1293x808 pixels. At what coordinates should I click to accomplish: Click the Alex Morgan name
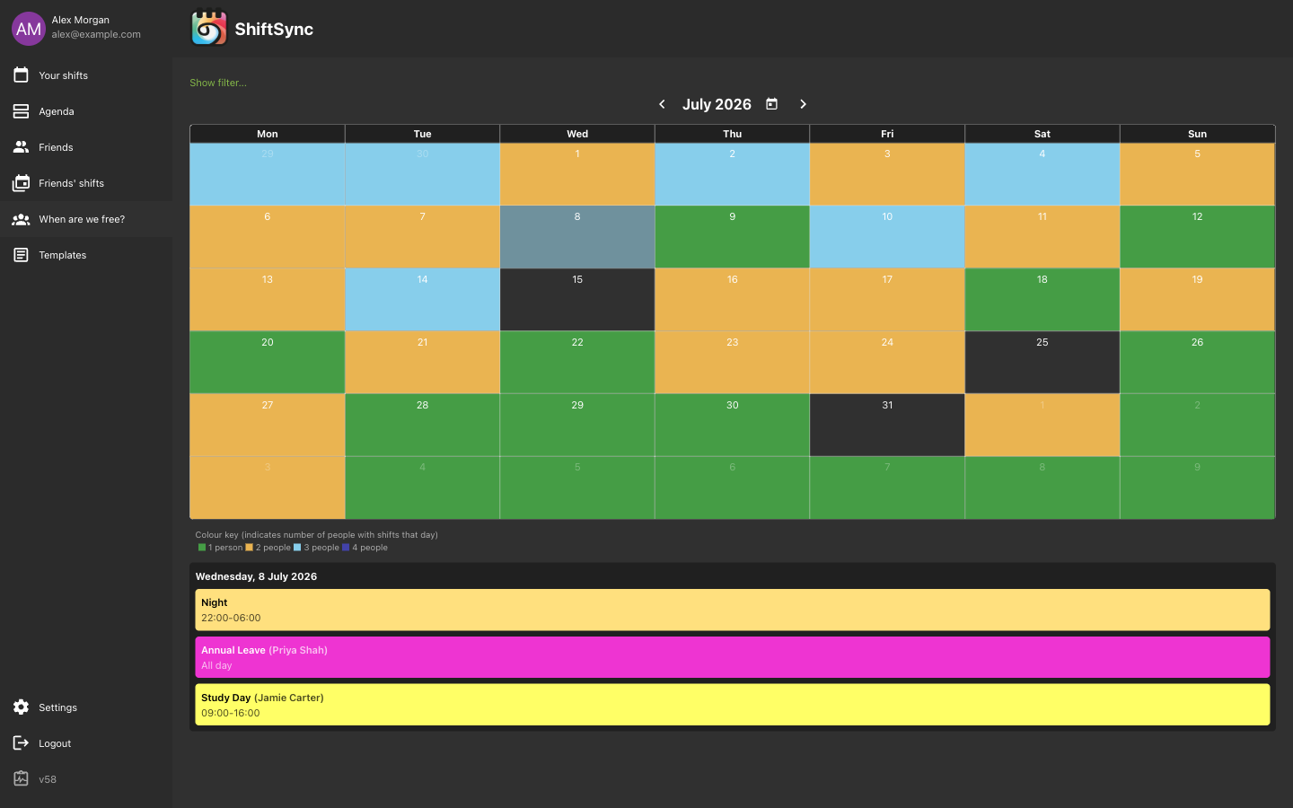80,20
